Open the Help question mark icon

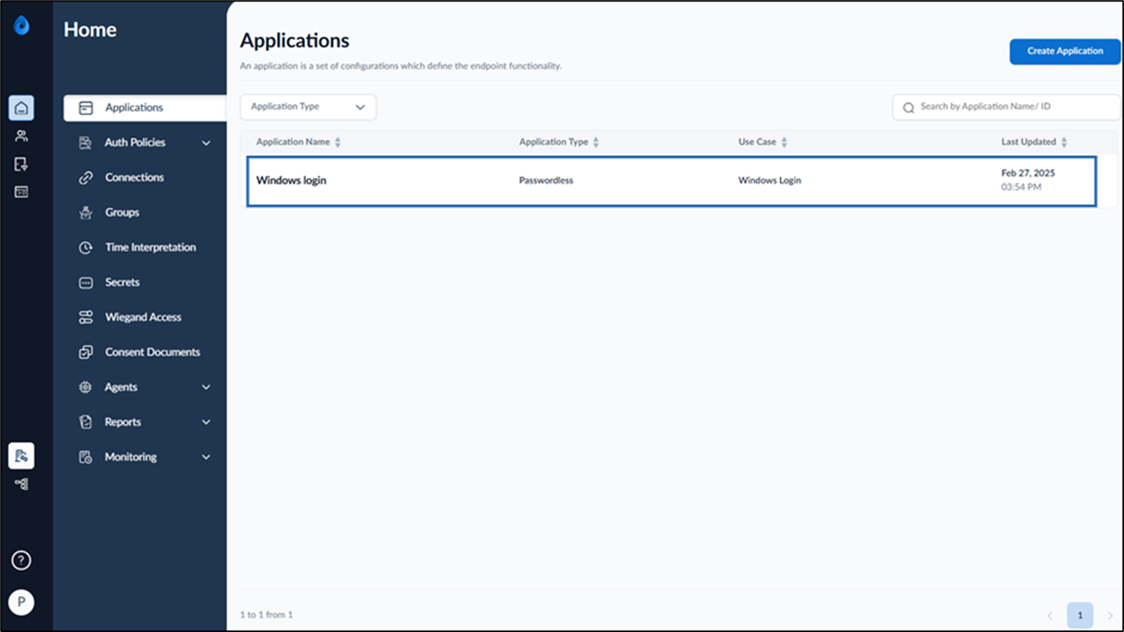coord(21,560)
